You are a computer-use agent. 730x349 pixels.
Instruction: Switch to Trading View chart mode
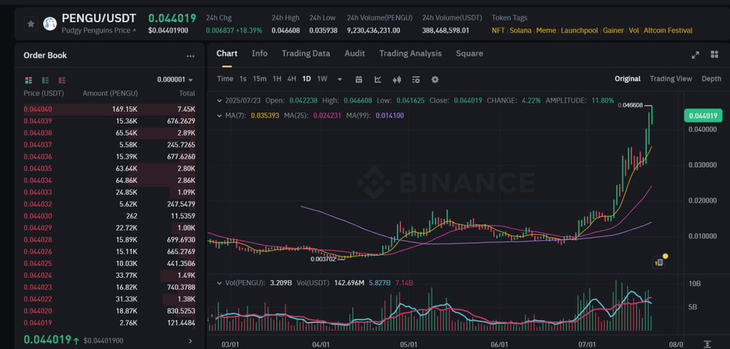pos(670,78)
